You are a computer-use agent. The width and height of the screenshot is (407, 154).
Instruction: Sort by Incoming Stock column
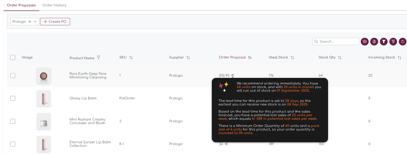(399, 57)
